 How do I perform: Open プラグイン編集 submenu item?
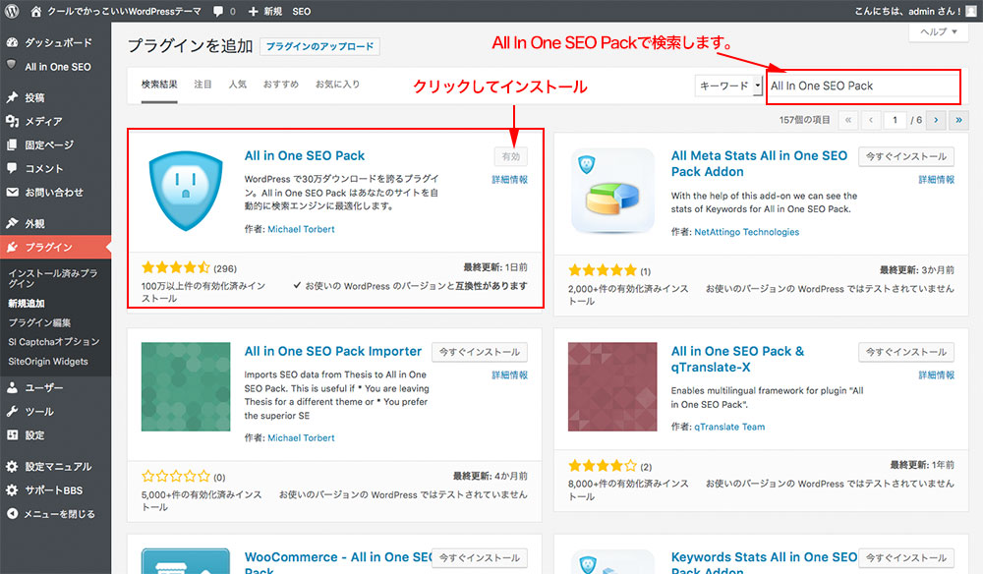click(39, 322)
